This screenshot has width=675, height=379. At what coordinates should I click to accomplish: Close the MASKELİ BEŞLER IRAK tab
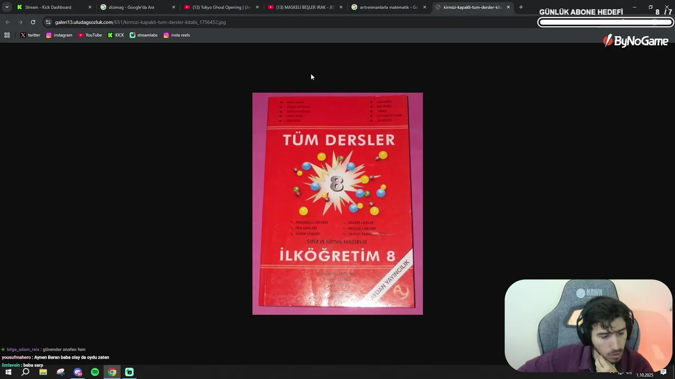(x=341, y=7)
